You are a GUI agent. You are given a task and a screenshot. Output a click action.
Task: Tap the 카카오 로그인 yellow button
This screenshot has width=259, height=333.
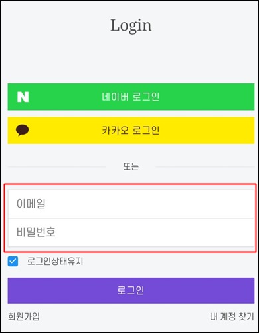[x=131, y=131]
